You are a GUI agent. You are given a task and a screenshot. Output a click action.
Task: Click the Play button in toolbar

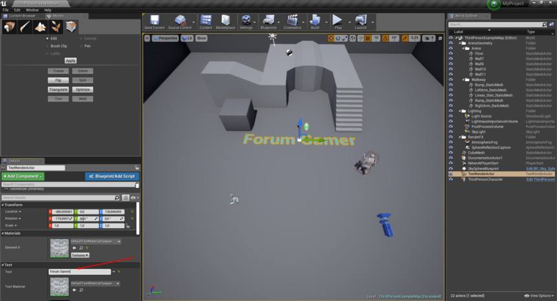338,22
